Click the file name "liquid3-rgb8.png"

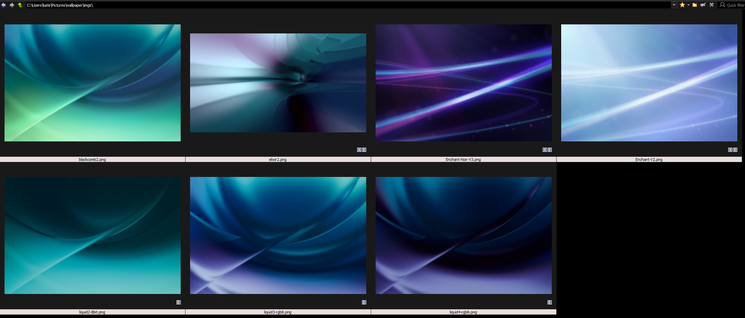tap(278, 312)
